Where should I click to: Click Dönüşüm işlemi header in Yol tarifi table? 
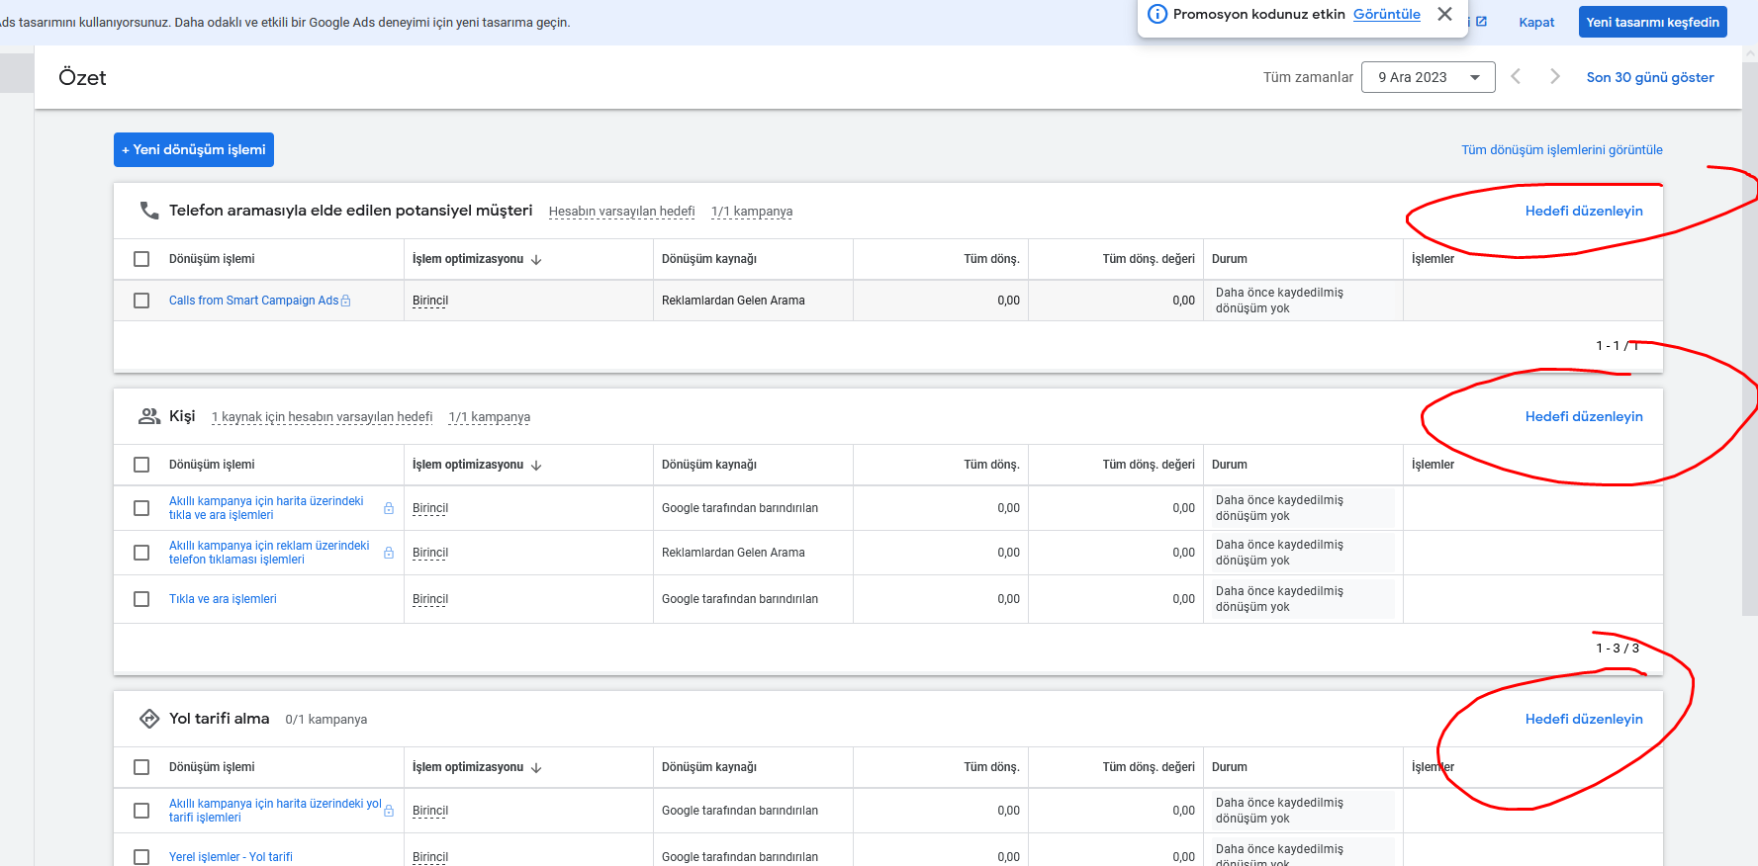pyautogui.click(x=212, y=767)
